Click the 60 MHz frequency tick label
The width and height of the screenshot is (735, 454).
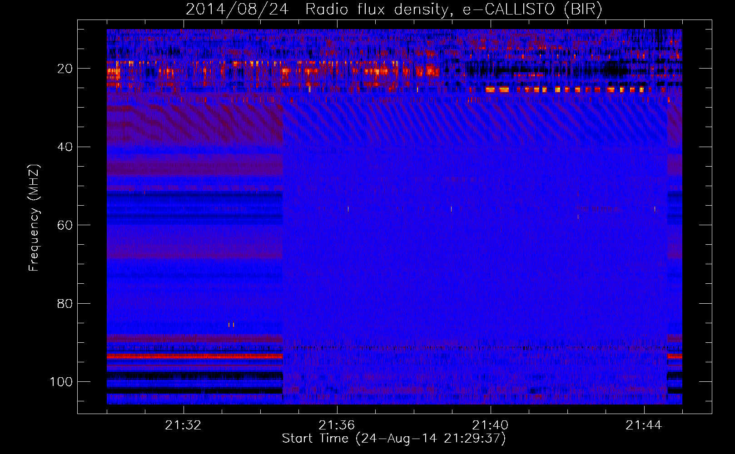tap(65, 225)
